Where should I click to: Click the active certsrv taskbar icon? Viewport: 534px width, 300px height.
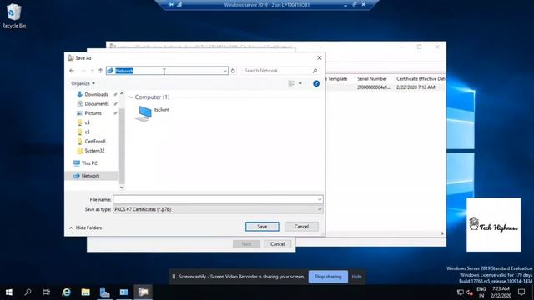coord(143,292)
